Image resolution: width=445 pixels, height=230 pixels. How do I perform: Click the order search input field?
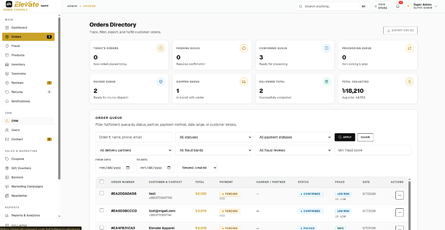tap(134, 137)
